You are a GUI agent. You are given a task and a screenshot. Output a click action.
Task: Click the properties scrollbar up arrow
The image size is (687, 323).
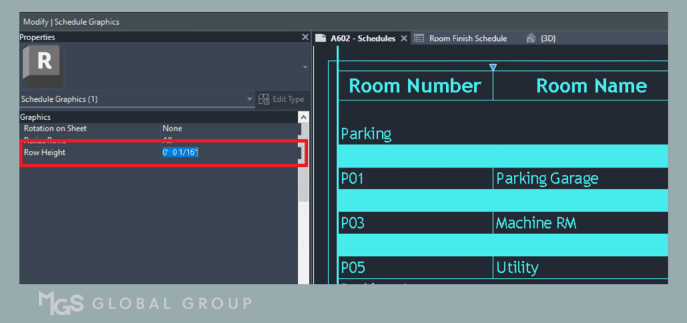click(303, 117)
